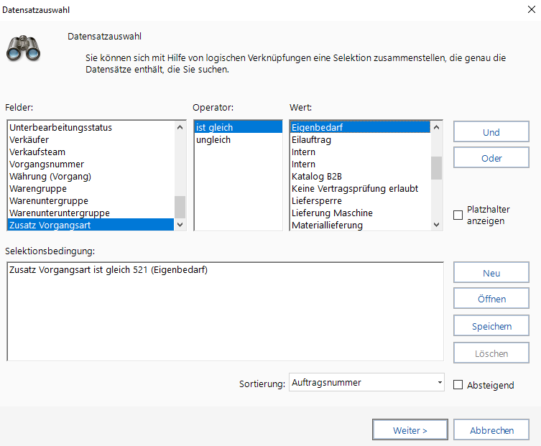Select 'ungleich' in the Operator list
The width and height of the screenshot is (541, 446).
click(x=213, y=140)
